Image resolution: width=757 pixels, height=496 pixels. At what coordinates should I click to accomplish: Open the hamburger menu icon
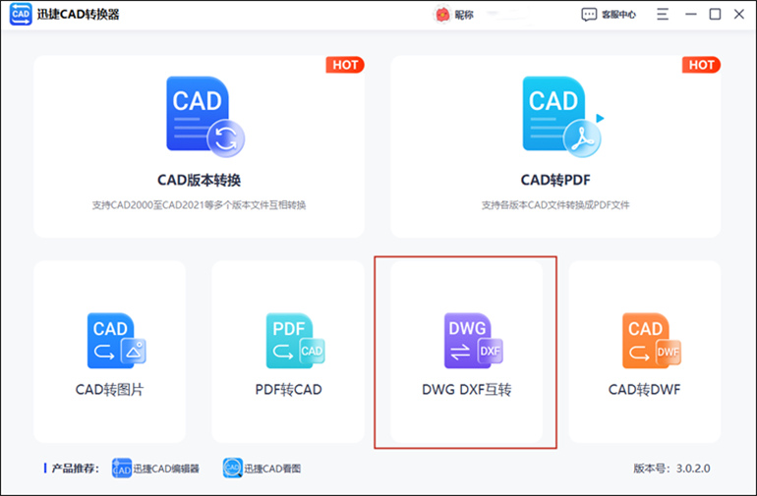click(x=663, y=14)
